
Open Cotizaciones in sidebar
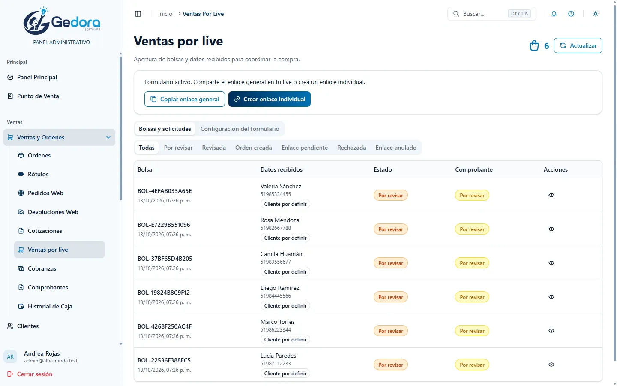59,231
